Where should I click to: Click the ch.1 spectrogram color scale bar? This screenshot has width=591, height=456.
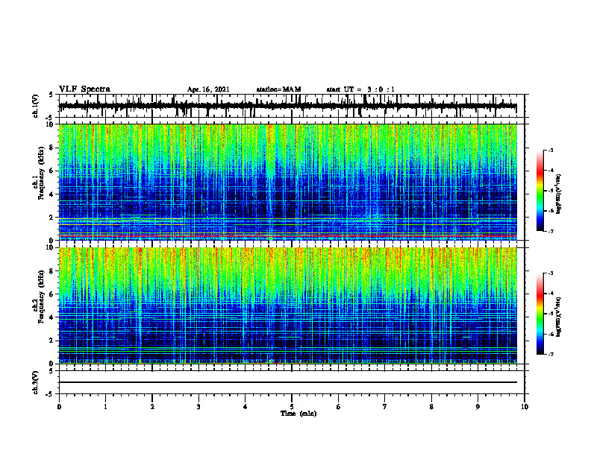pyautogui.click(x=540, y=191)
